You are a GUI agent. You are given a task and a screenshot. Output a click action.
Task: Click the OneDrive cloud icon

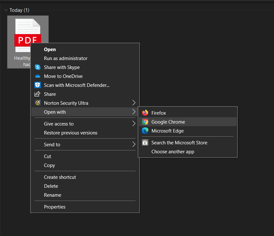click(x=38, y=76)
